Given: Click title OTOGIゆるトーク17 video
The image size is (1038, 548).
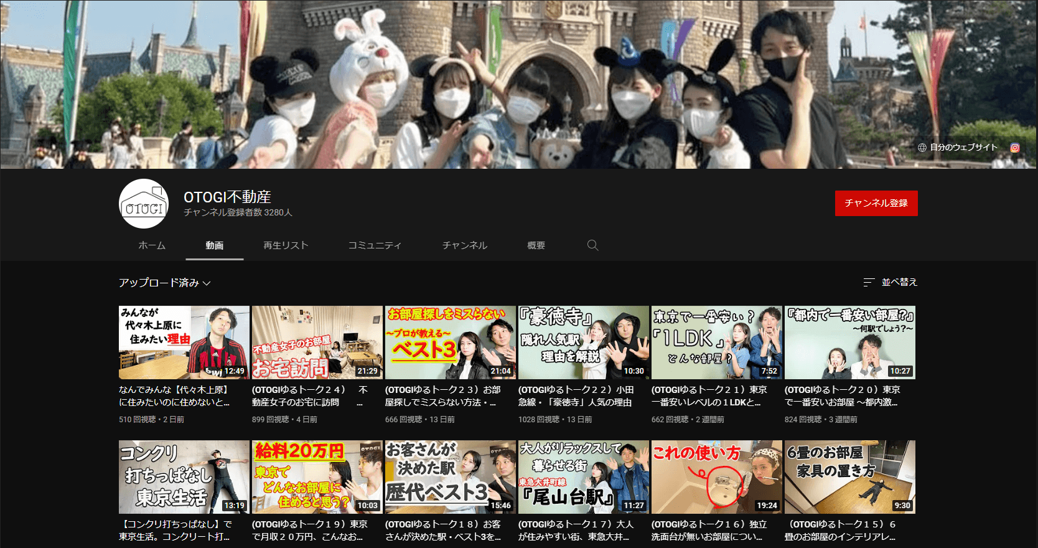Looking at the screenshot, I should click(x=576, y=531).
